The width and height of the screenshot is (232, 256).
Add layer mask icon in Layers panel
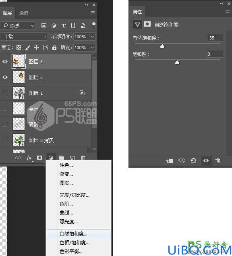[39, 158]
